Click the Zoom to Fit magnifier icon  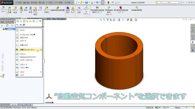coord(101,20)
